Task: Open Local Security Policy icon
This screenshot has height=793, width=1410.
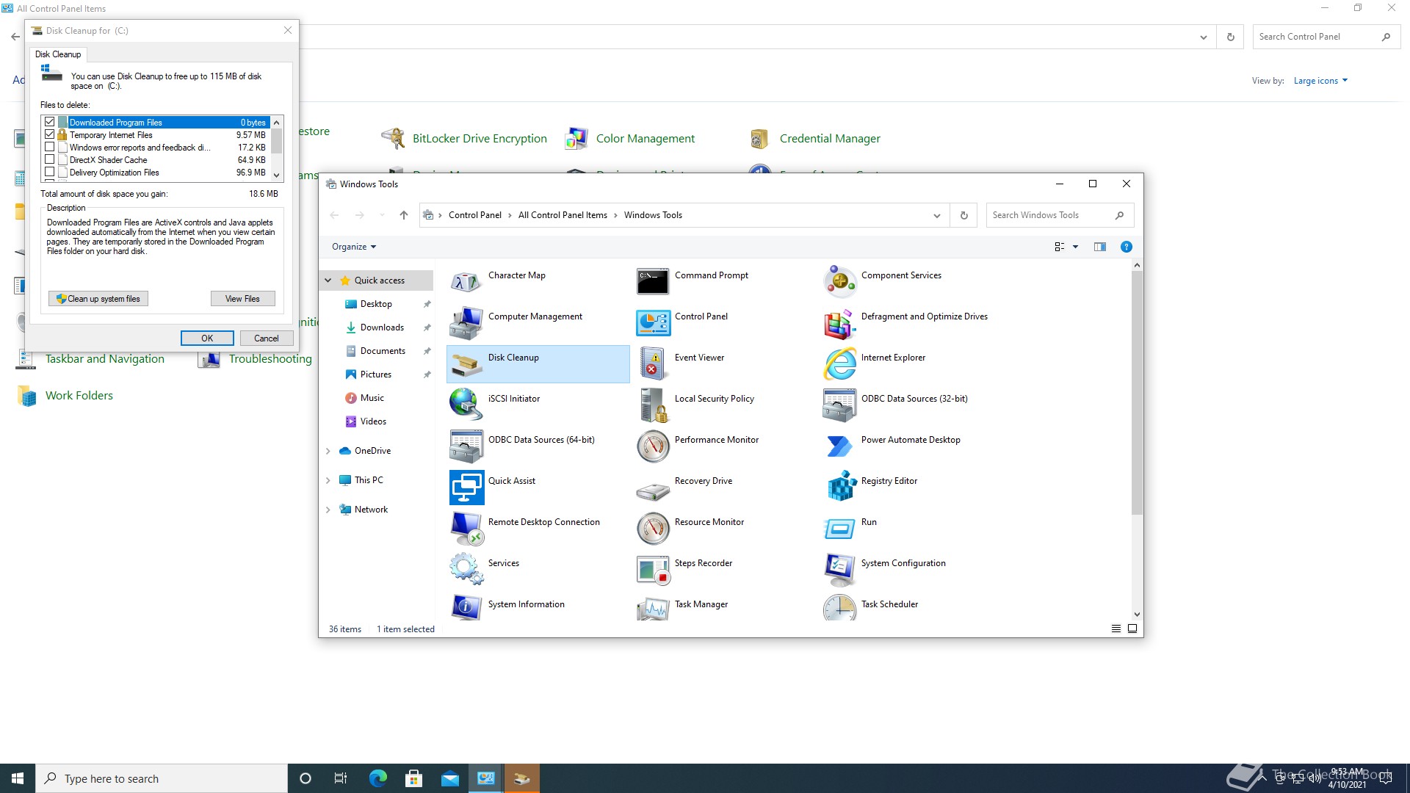Action: pyautogui.click(x=653, y=405)
